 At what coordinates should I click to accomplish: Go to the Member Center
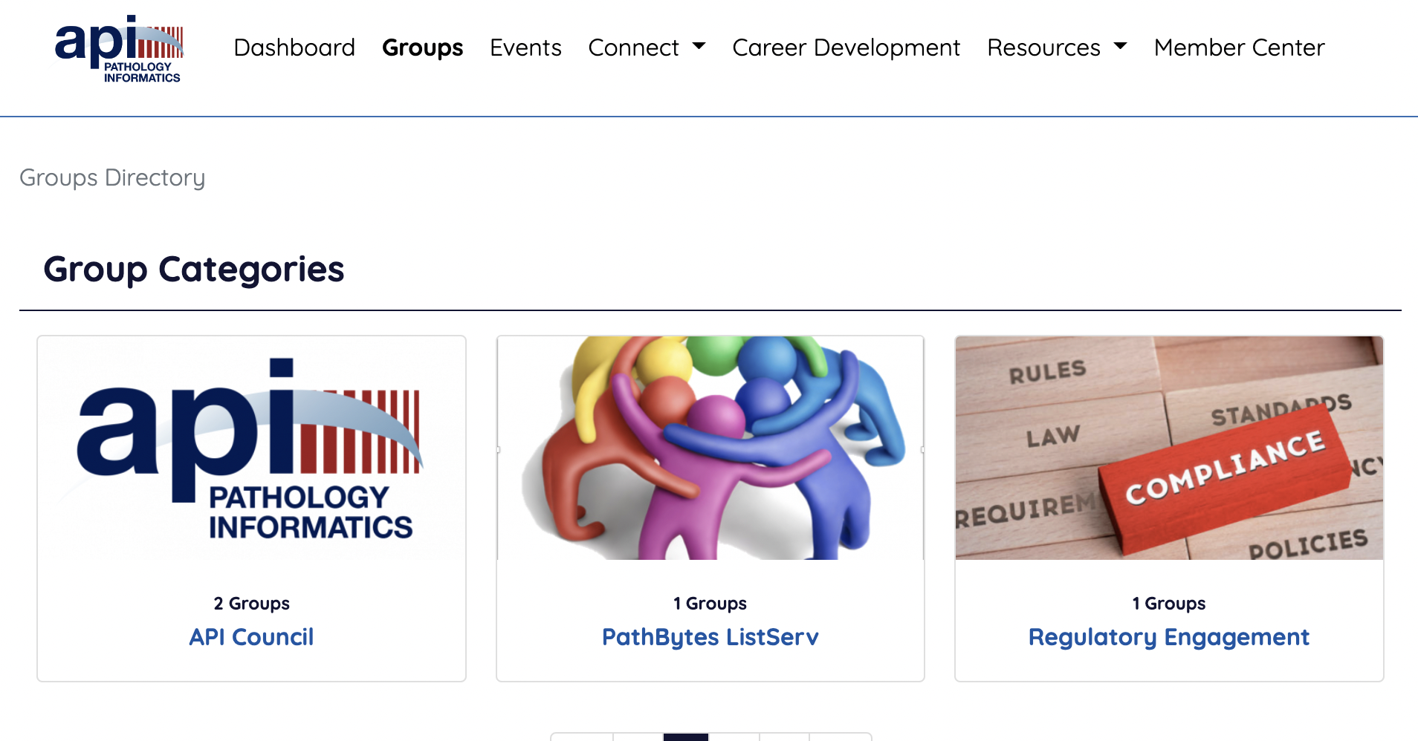pyautogui.click(x=1239, y=48)
